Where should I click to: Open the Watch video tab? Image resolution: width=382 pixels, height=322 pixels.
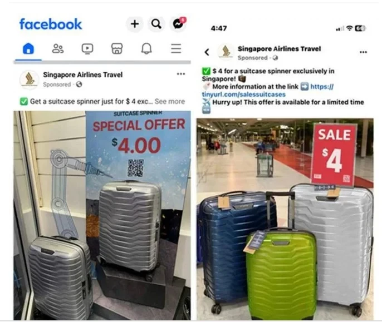(87, 48)
